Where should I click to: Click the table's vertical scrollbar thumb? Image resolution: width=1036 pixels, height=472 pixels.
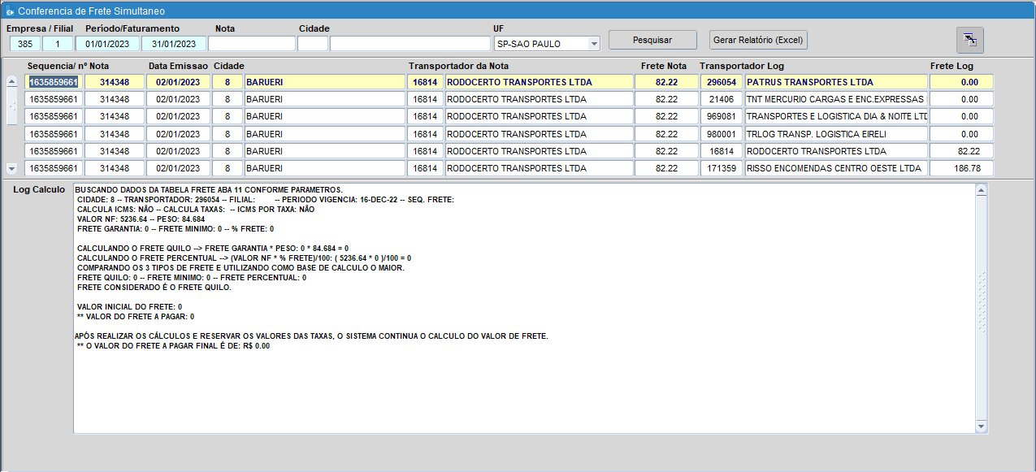pyautogui.click(x=11, y=106)
